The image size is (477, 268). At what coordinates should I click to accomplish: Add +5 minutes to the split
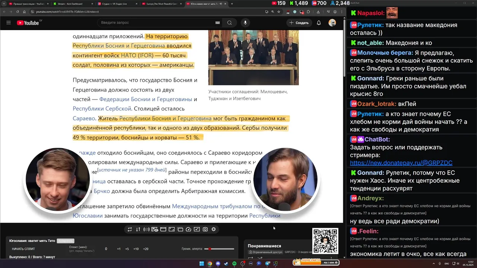tap(127, 249)
